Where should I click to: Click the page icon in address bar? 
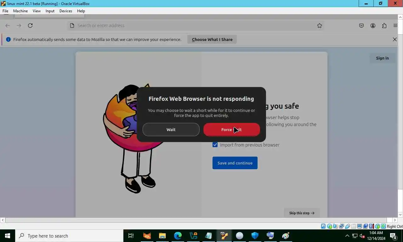(72, 26)
